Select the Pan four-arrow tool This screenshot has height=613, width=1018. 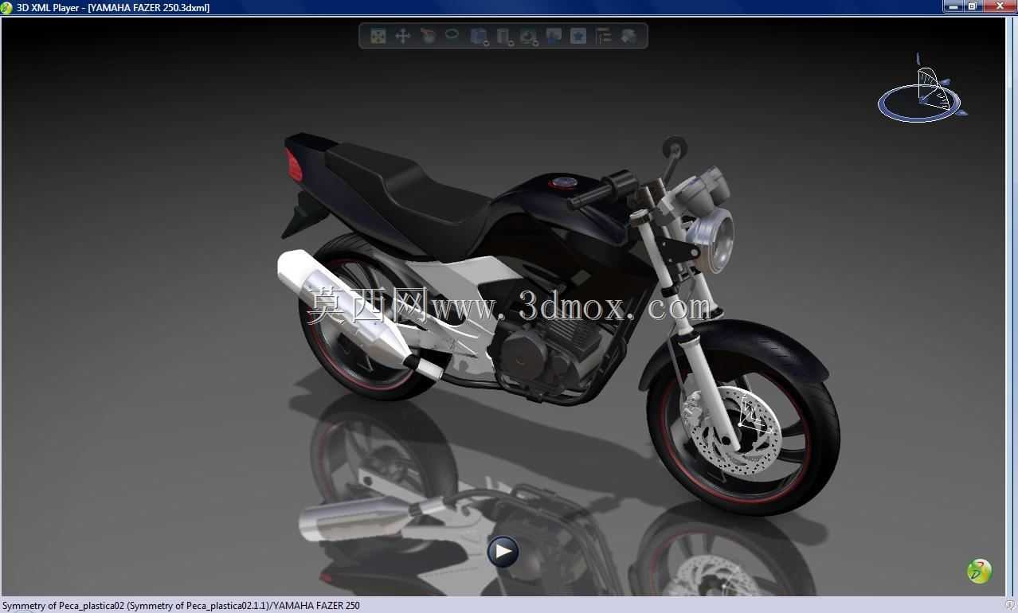click(402, 36)
